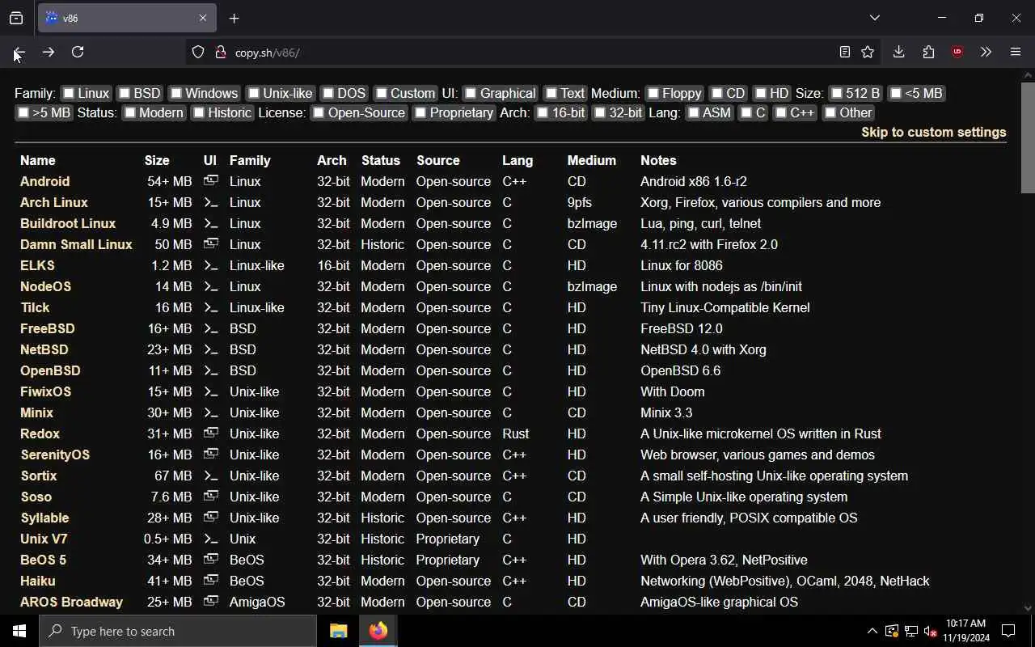
Task: Open the Firefox hamburger menu
Action: [1016, 52]
